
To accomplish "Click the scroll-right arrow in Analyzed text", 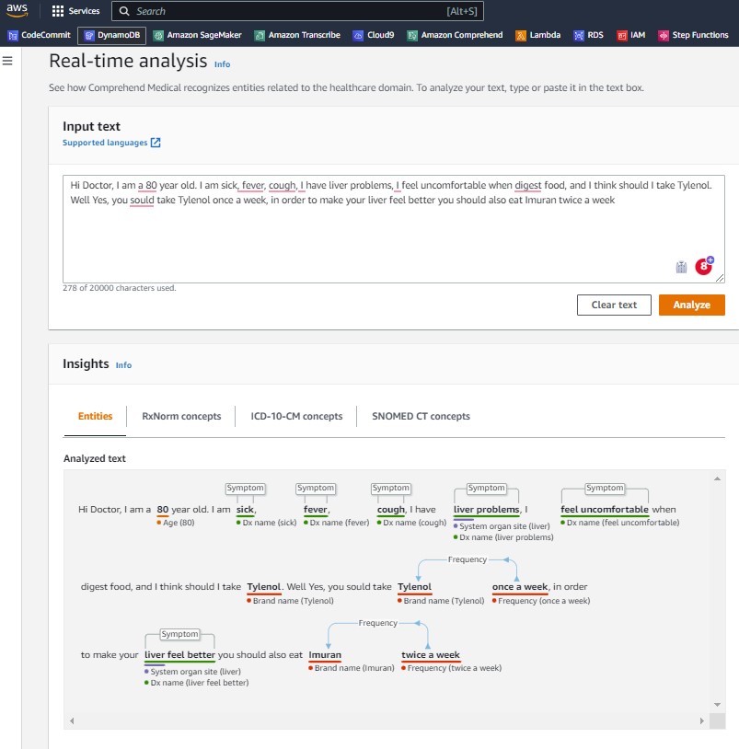I will 702,720.
